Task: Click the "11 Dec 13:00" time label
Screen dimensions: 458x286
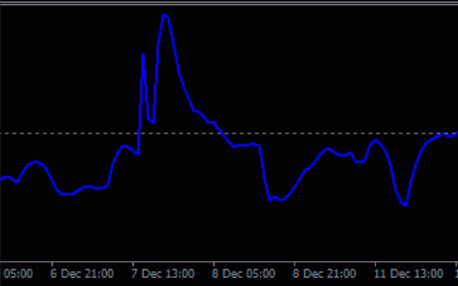Action: click(x=409, y=274)
